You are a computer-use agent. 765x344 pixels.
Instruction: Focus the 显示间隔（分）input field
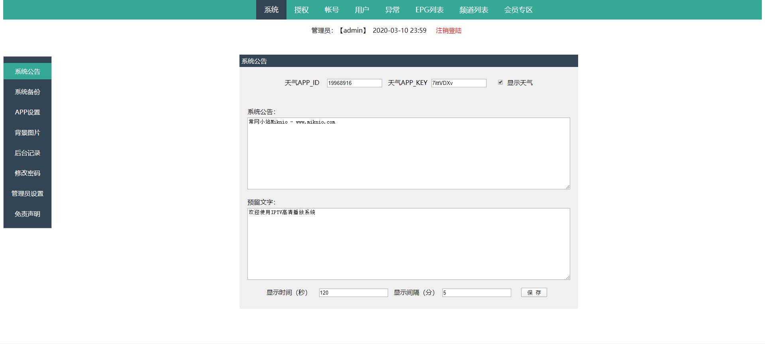click(477, 293)
